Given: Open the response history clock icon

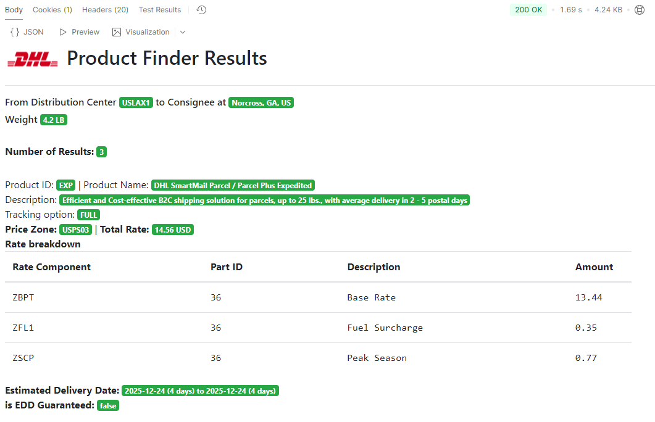Looking at the screenshot, I should (x=202, y=10).
